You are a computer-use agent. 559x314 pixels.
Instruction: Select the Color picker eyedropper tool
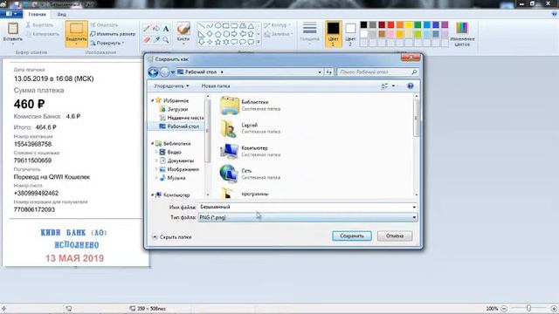(x=156, y=40)
